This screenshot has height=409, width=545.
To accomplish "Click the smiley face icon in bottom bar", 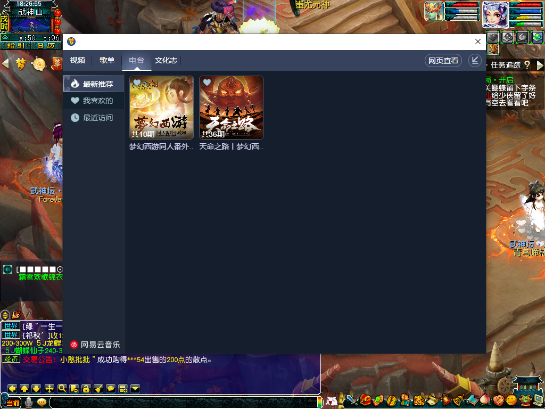I will (511, 400).
